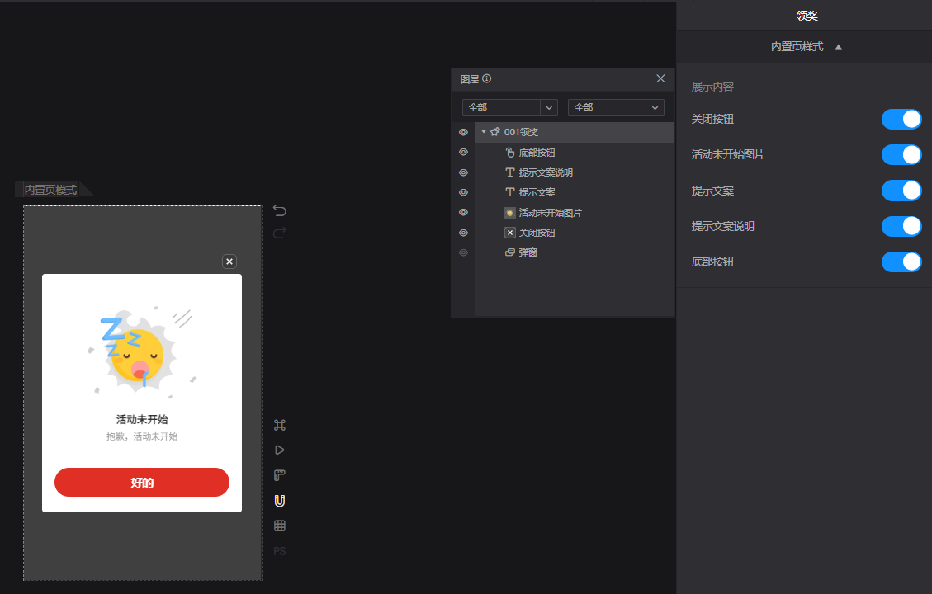Click the redo arrow icon

coord(279,233)
